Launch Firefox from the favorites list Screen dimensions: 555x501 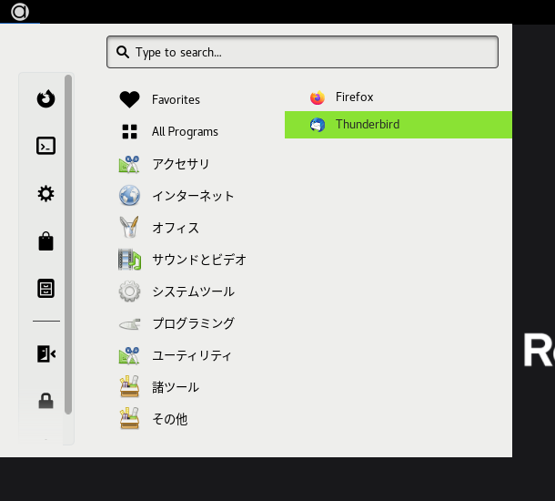tap(399, 97)
